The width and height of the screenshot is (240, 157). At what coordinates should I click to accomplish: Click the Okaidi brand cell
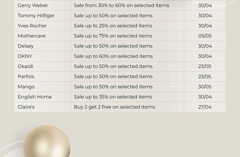point(42,66)
